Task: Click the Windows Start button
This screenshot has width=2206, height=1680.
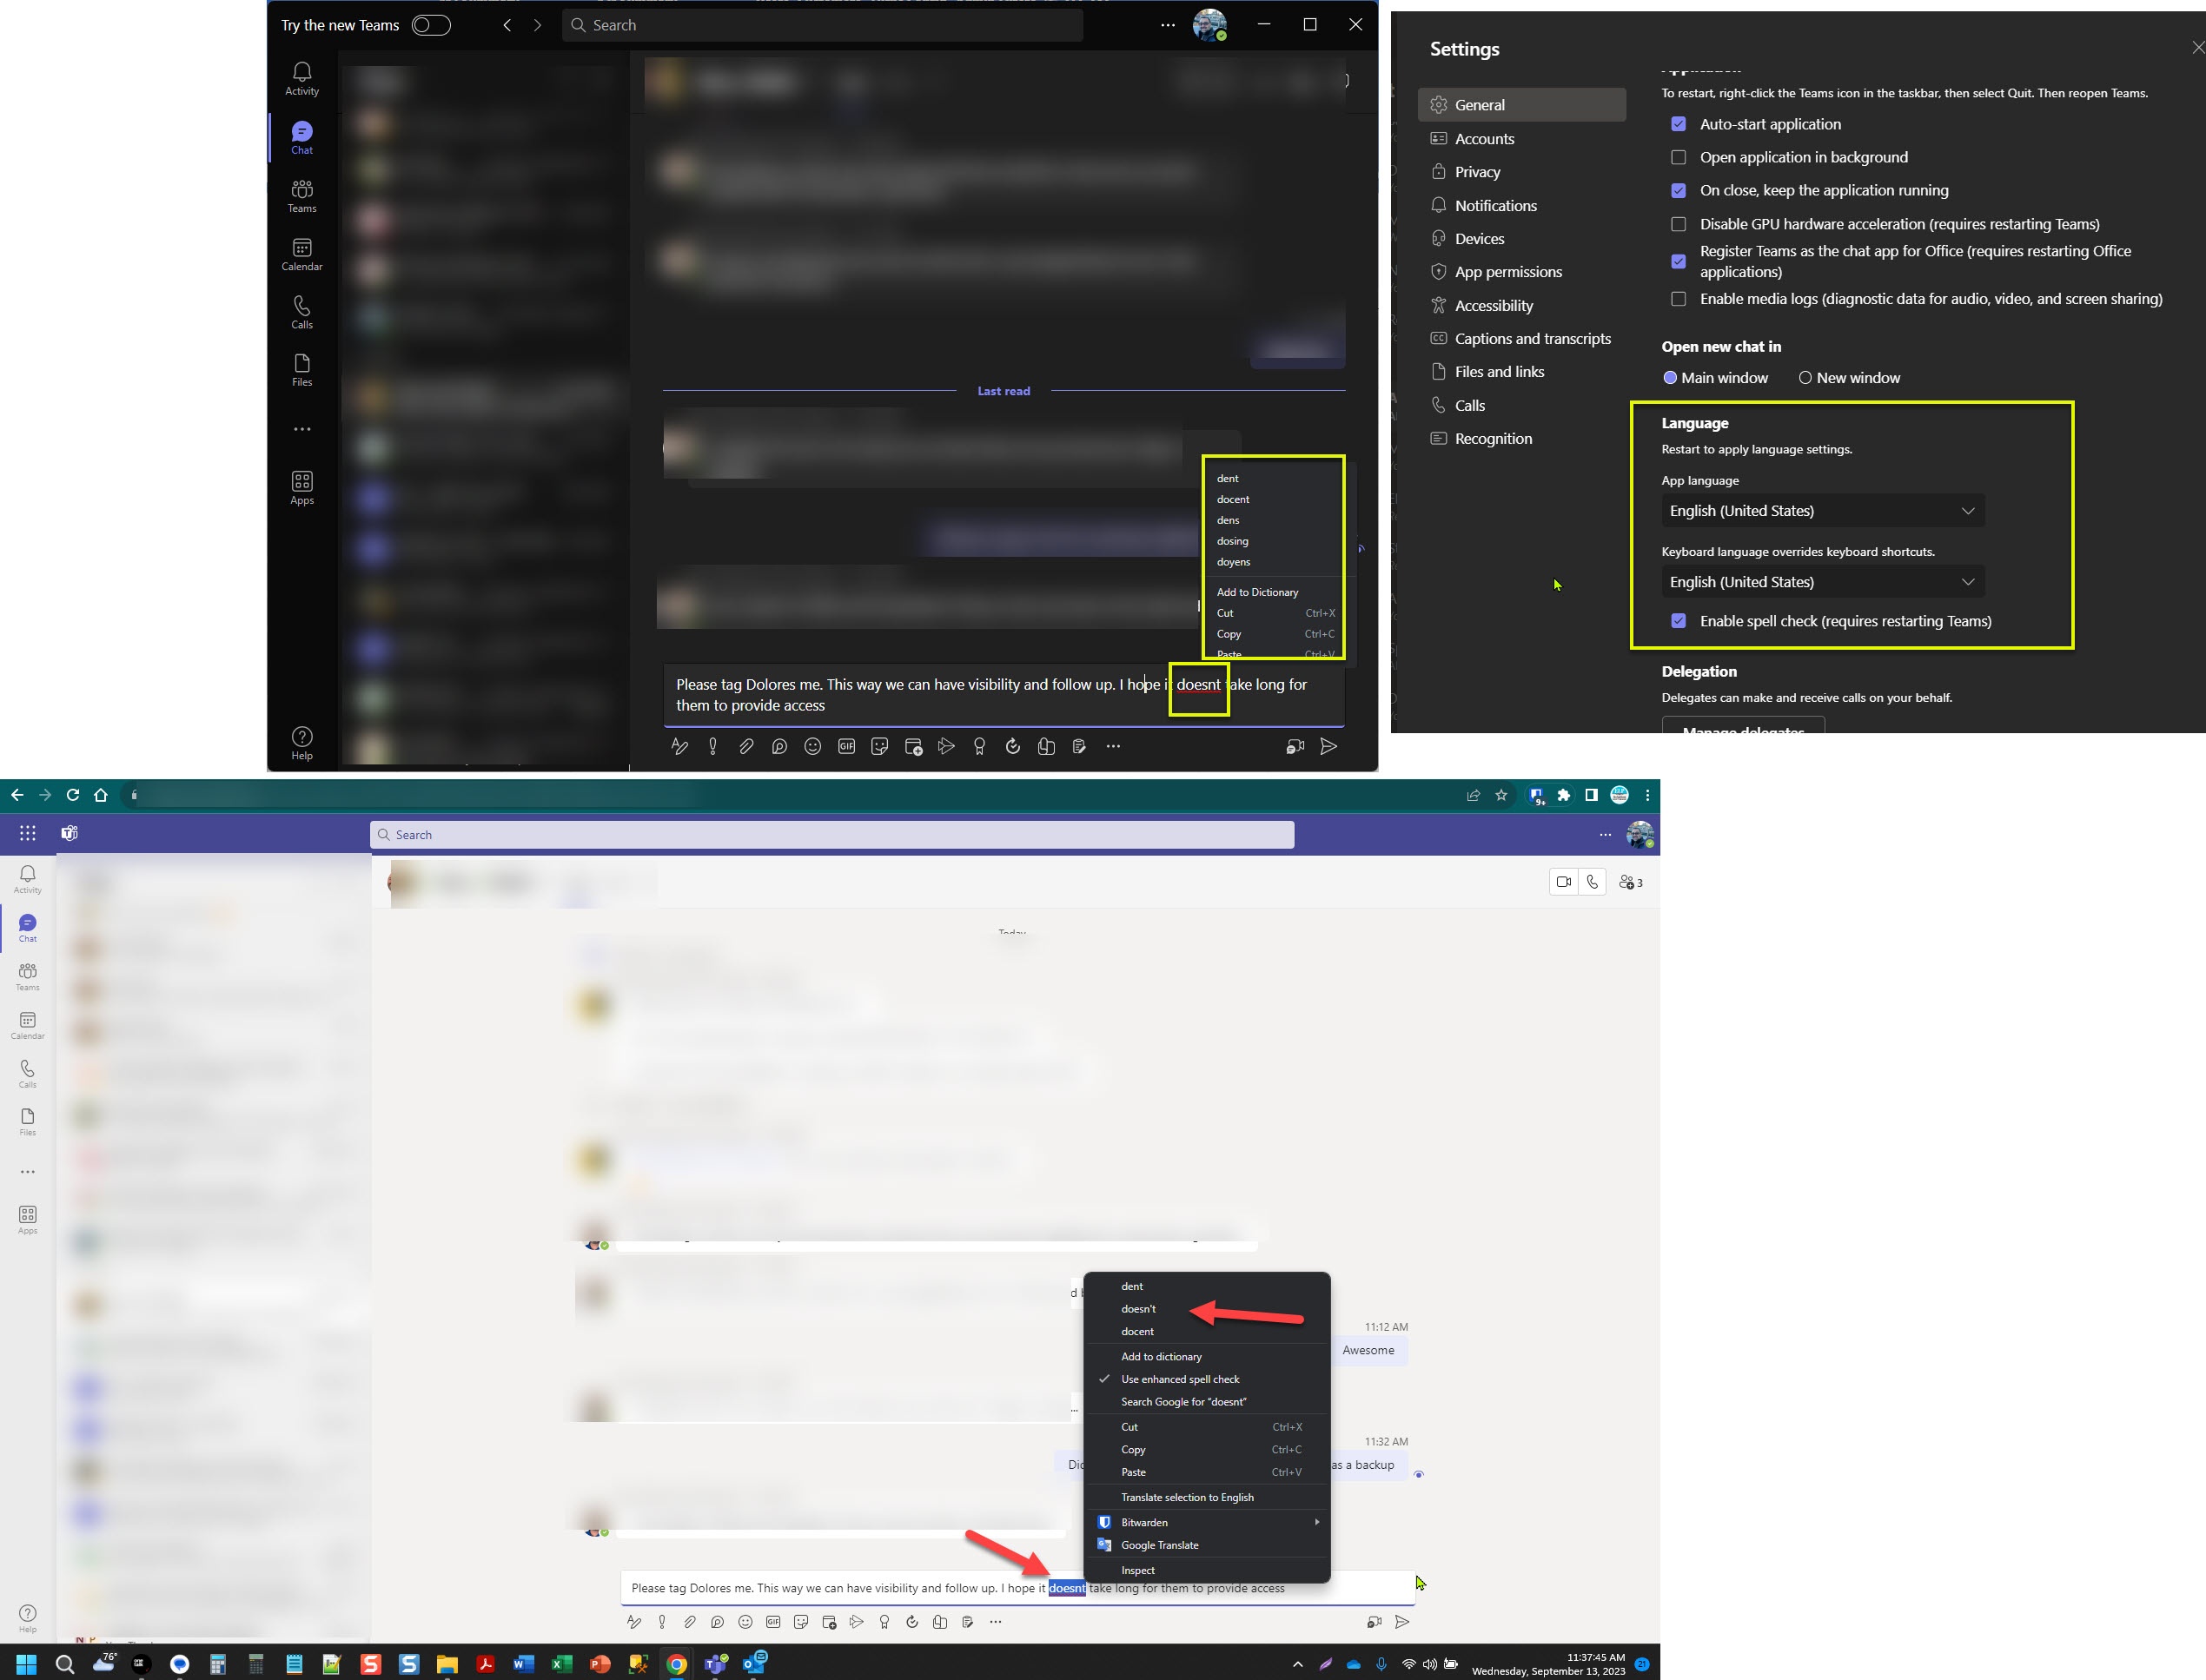Action: click(x=27, y=1664)
